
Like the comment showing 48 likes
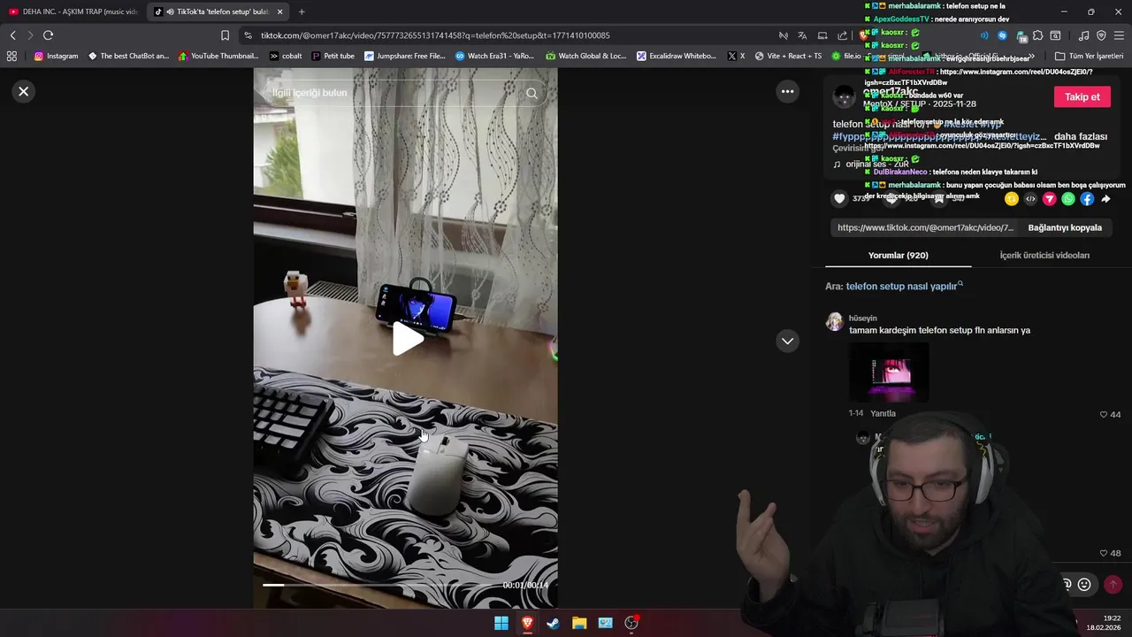(x=1104, y=553)
